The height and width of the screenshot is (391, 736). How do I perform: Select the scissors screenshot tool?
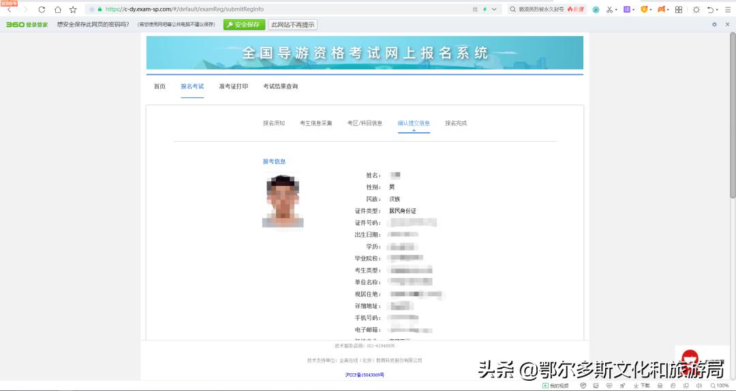click(x=609, y=10)
